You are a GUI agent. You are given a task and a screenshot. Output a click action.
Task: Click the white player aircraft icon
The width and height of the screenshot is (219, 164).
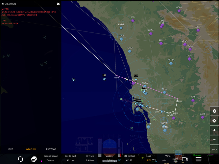click(x=126, y=79)
